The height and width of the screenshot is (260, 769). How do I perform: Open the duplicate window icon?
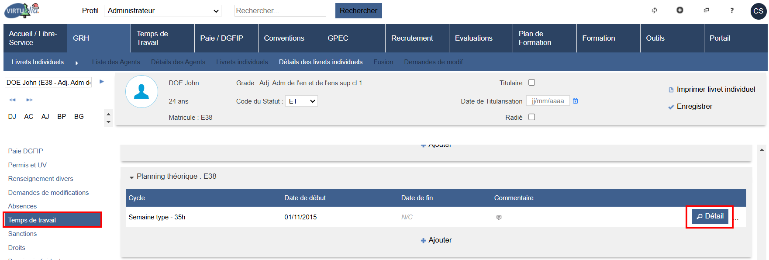(706, 10)
